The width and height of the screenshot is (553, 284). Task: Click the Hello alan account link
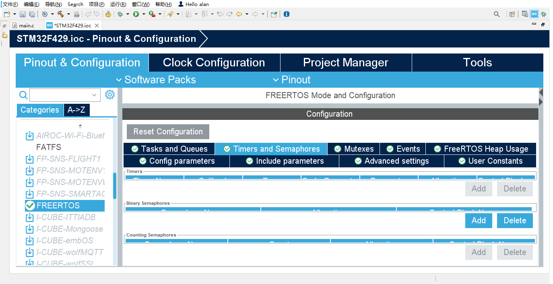point(194,4)
